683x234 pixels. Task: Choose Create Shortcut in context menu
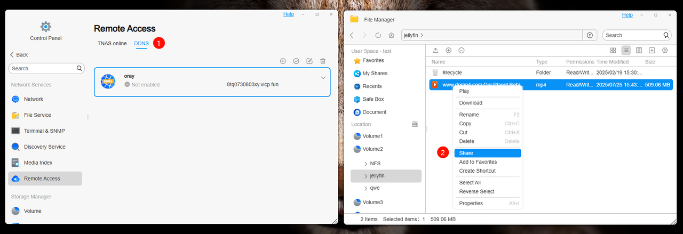point(487,171)
